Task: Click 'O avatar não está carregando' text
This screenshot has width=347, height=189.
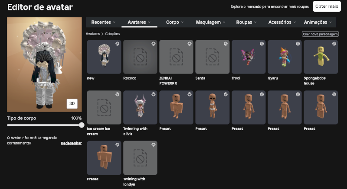Action: click(x=32, y=141)
